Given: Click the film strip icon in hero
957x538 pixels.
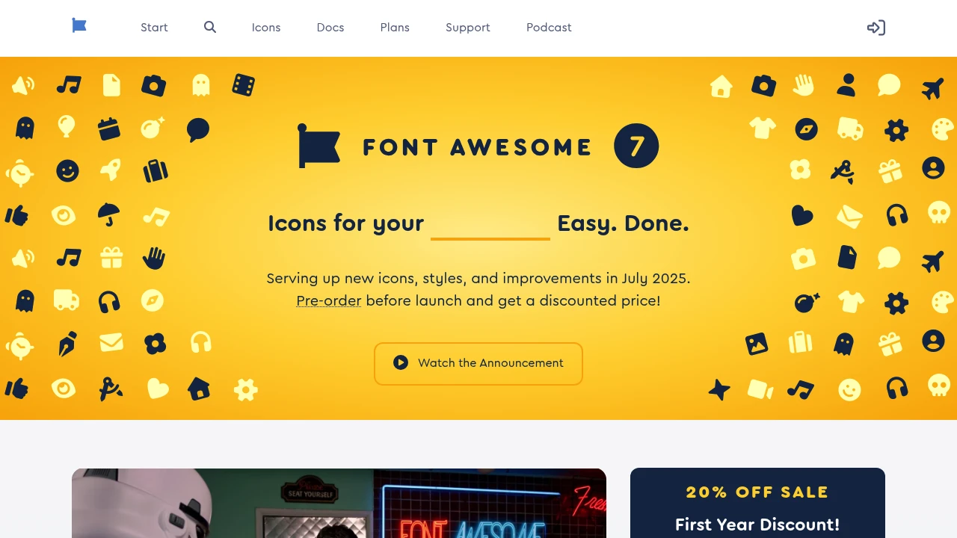Looking at the screenshot, I should tap(244, 85).
